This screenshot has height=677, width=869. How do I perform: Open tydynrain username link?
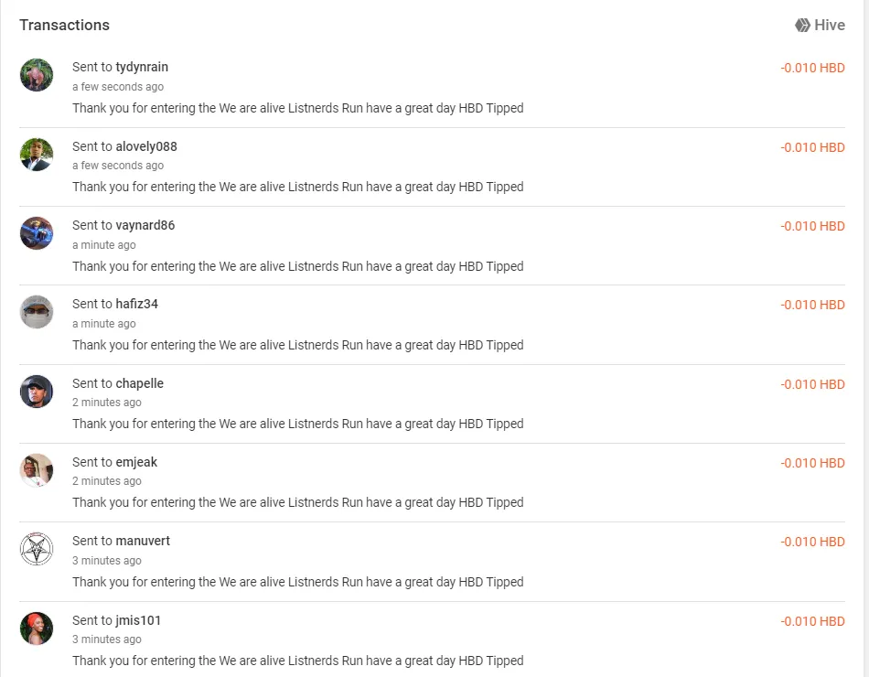pos(142,67)
